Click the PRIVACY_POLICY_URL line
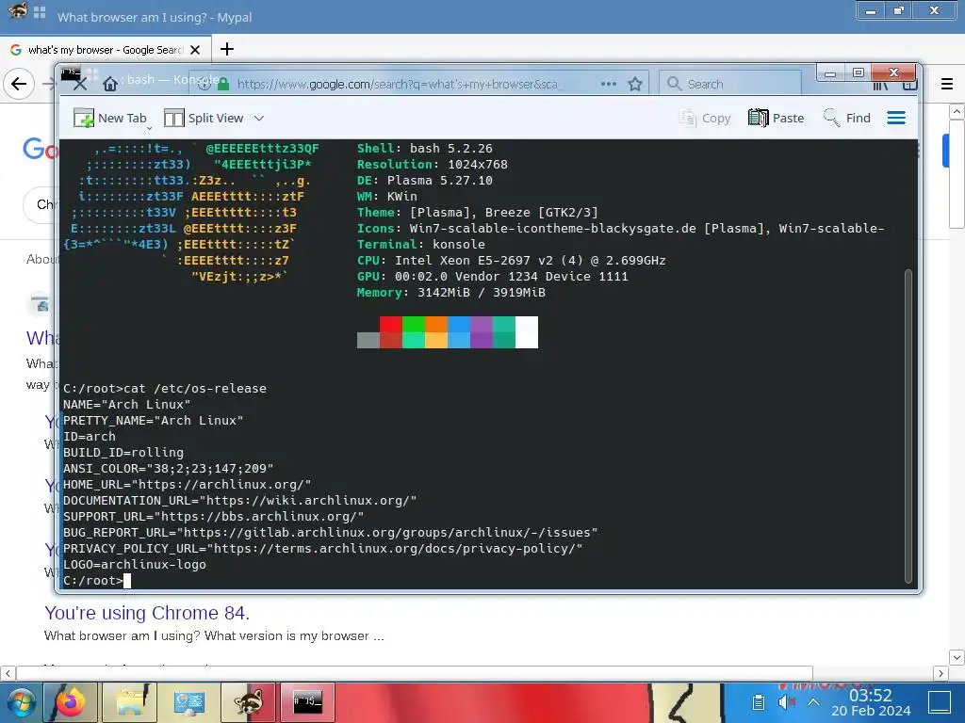This screenshot has height=723, width=965. coord(323,549)
